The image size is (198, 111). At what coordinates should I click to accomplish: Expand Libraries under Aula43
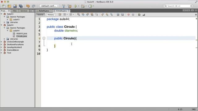coord(4,22)
